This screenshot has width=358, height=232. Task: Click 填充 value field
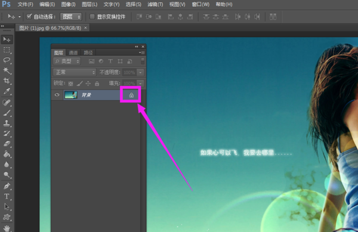click(129, 83)
